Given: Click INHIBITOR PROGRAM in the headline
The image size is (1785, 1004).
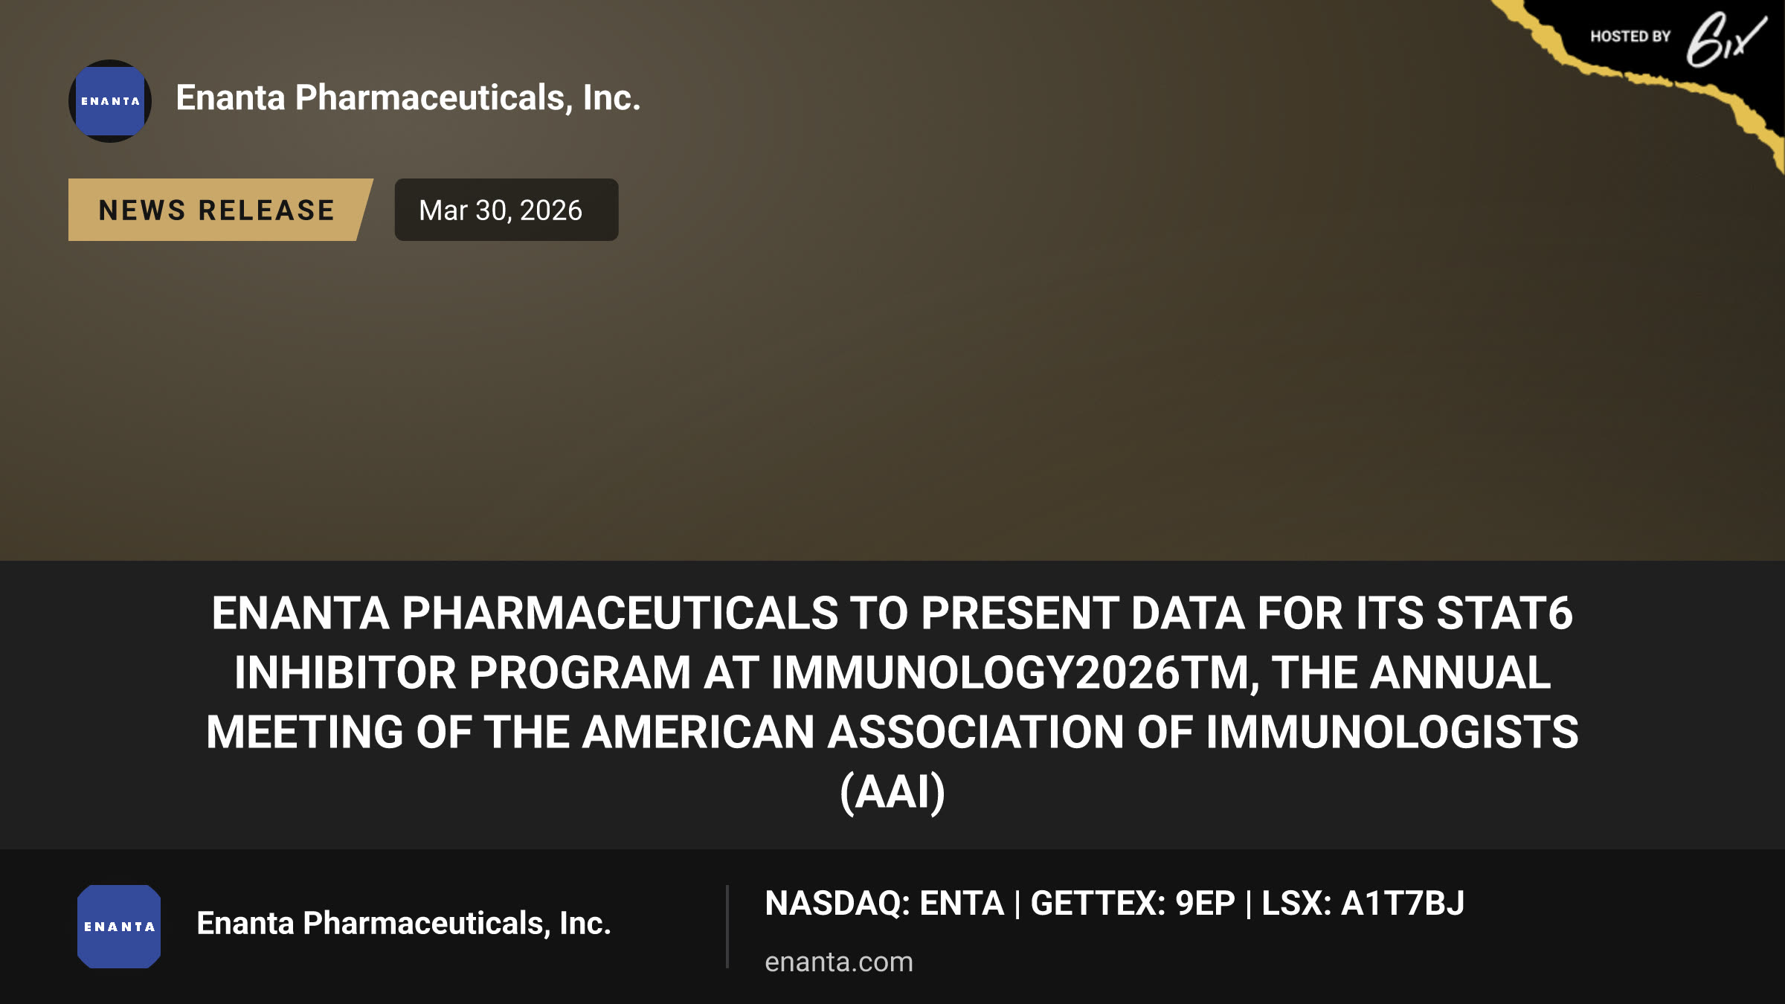Looking at the screenshot, I should pos(463,673).
